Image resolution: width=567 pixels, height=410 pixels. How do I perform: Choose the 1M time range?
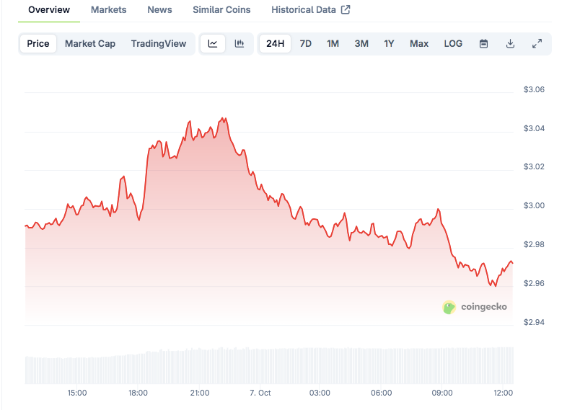[x=333, y=43]
